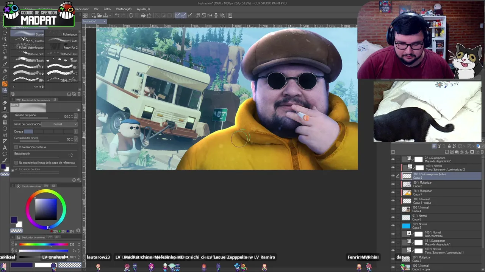
Task: Open Clip Studio launcher icon in toolbar
Action: [x=85, y=15]
